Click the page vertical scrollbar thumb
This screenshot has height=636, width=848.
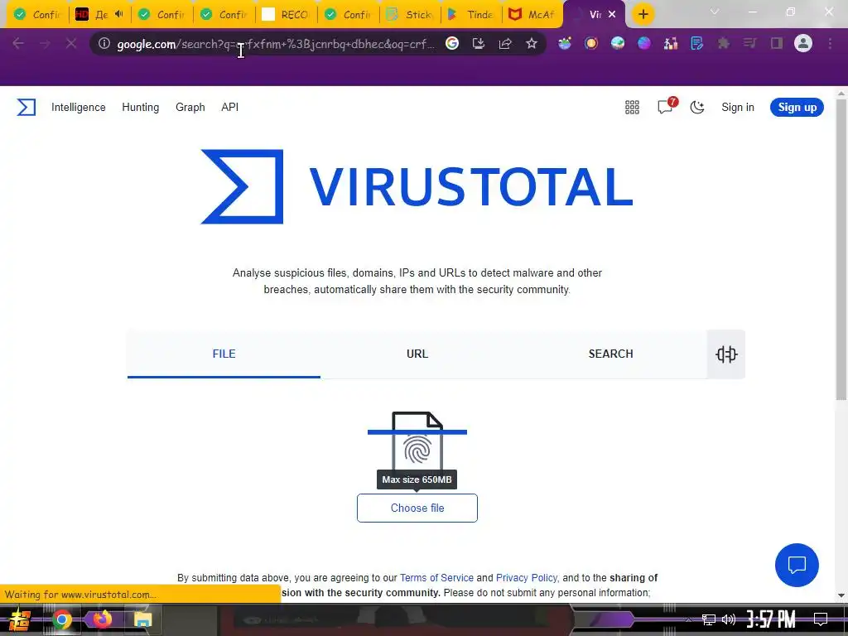841,248
